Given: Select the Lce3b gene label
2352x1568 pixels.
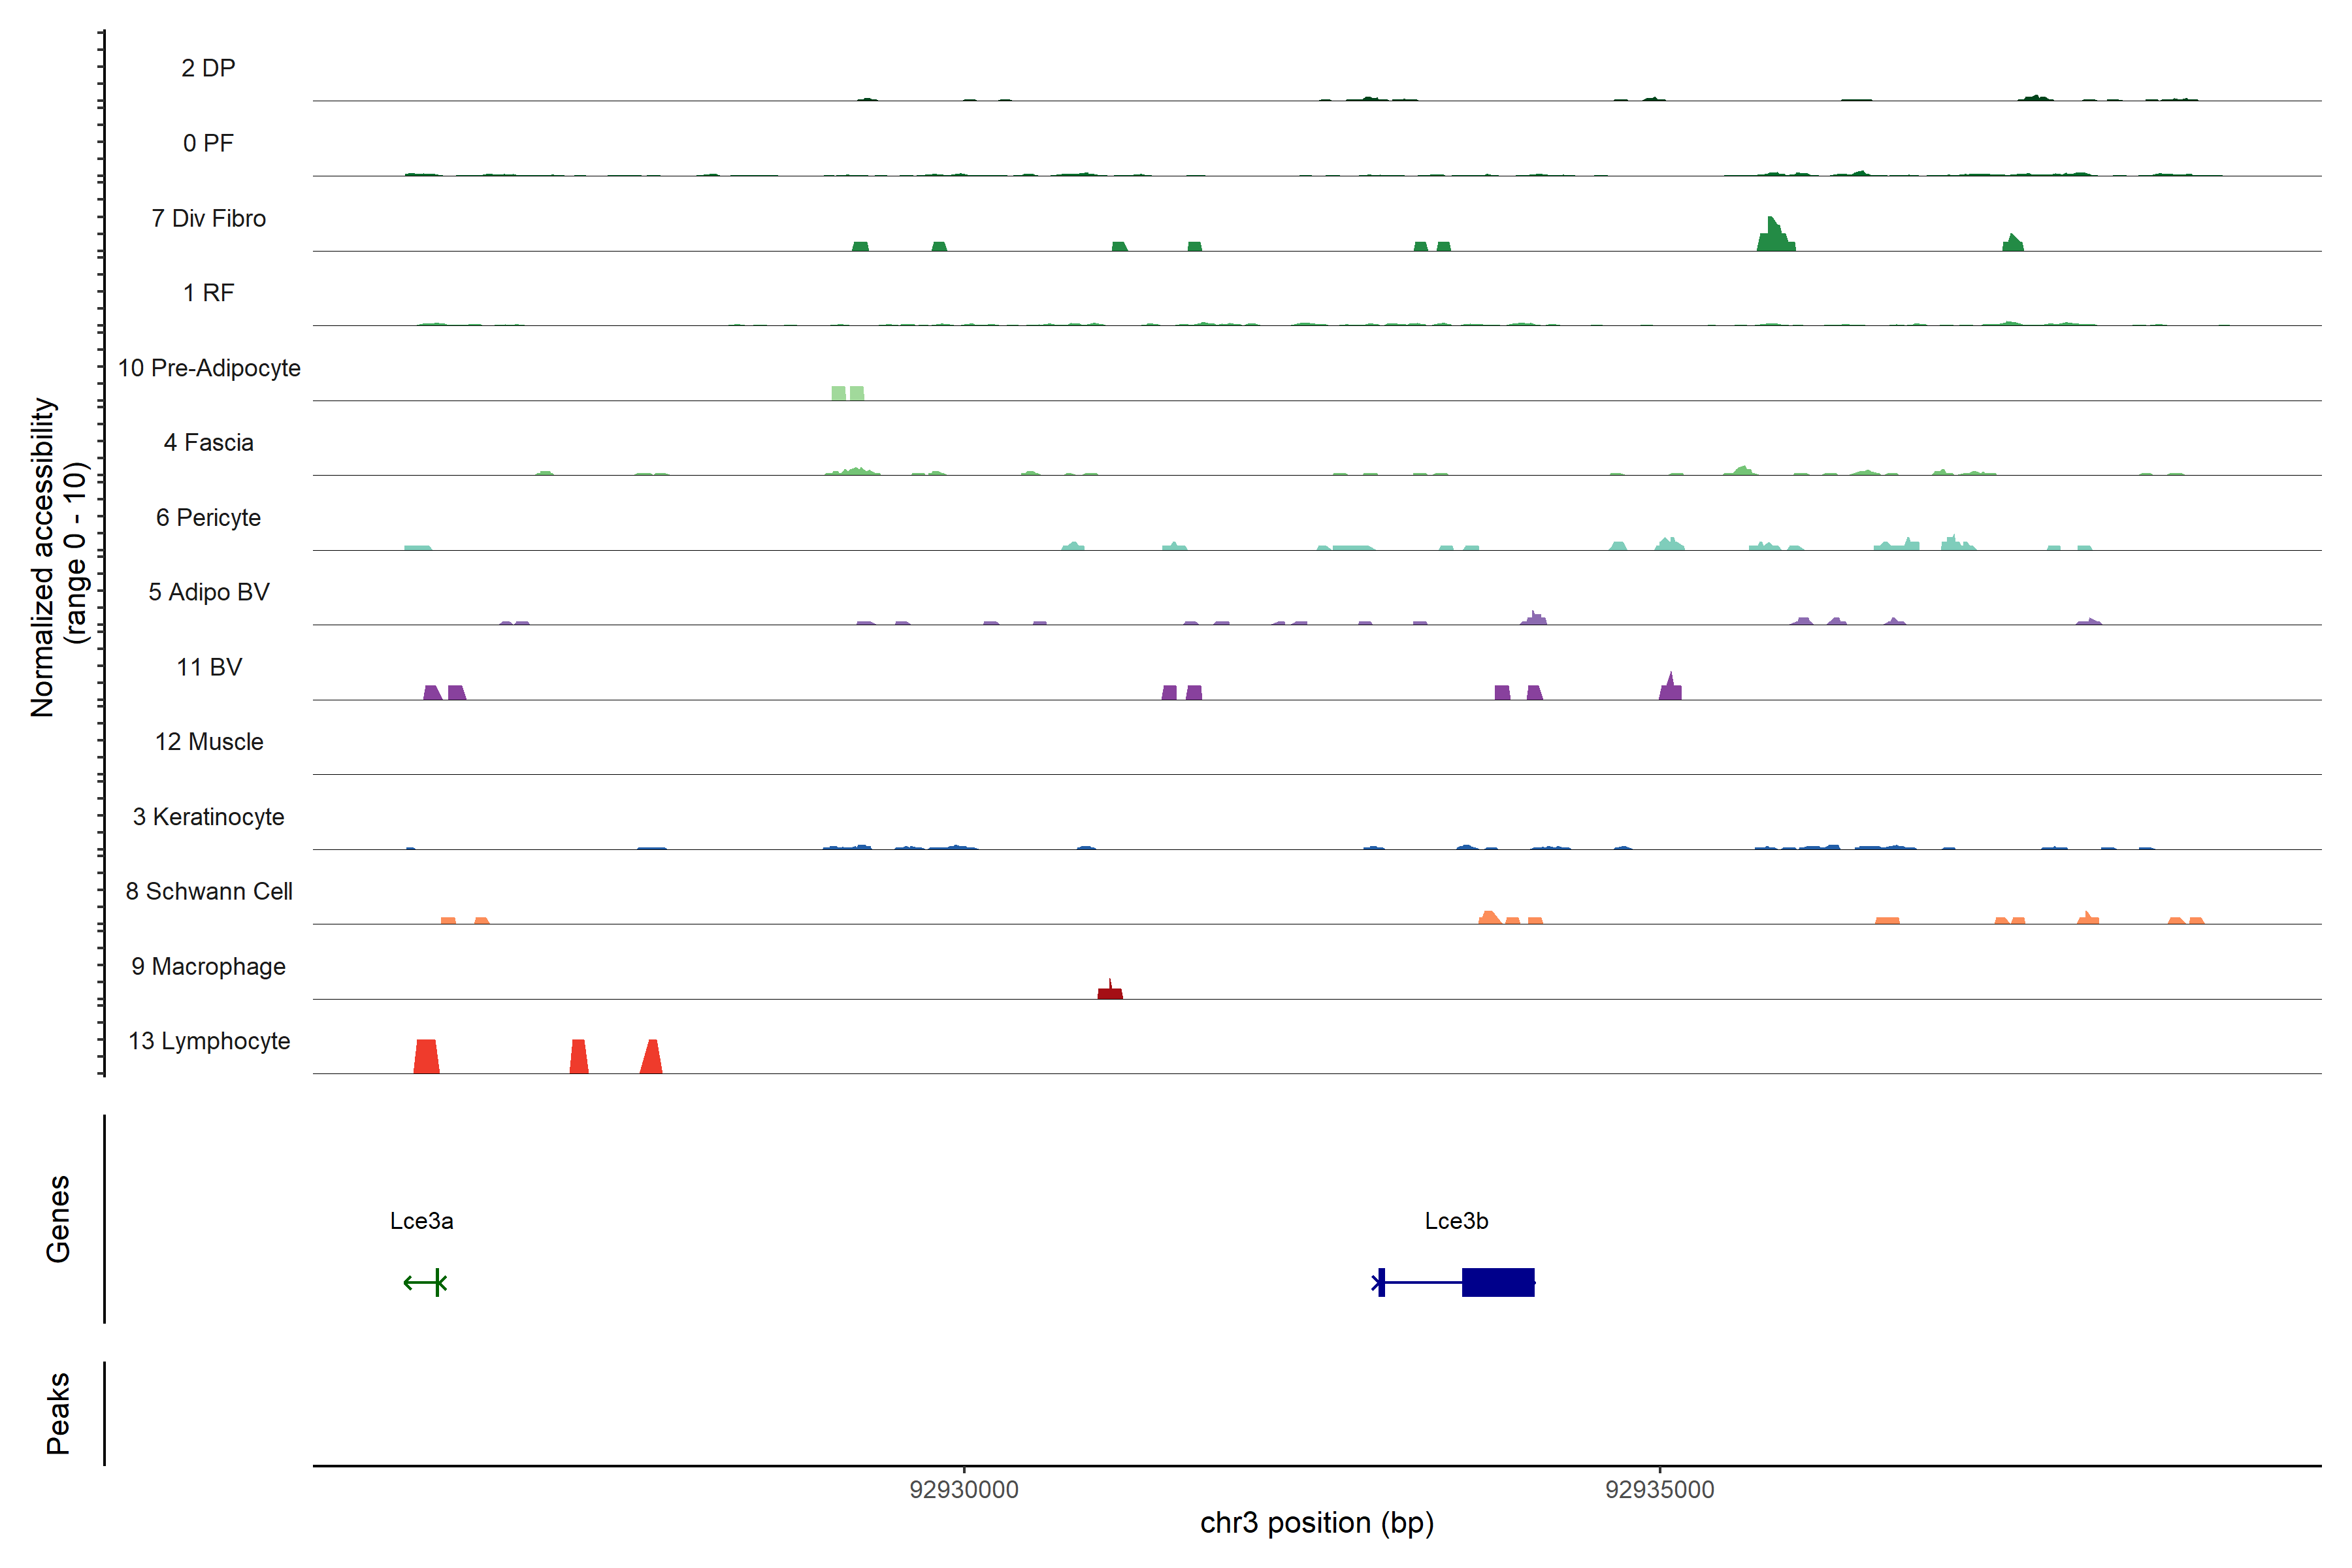Looking at the screenshot, I should pos(1456,1221).
